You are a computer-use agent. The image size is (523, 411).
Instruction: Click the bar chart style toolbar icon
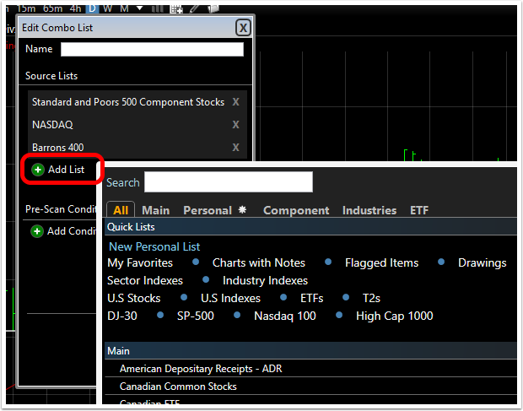click(158, 8)
